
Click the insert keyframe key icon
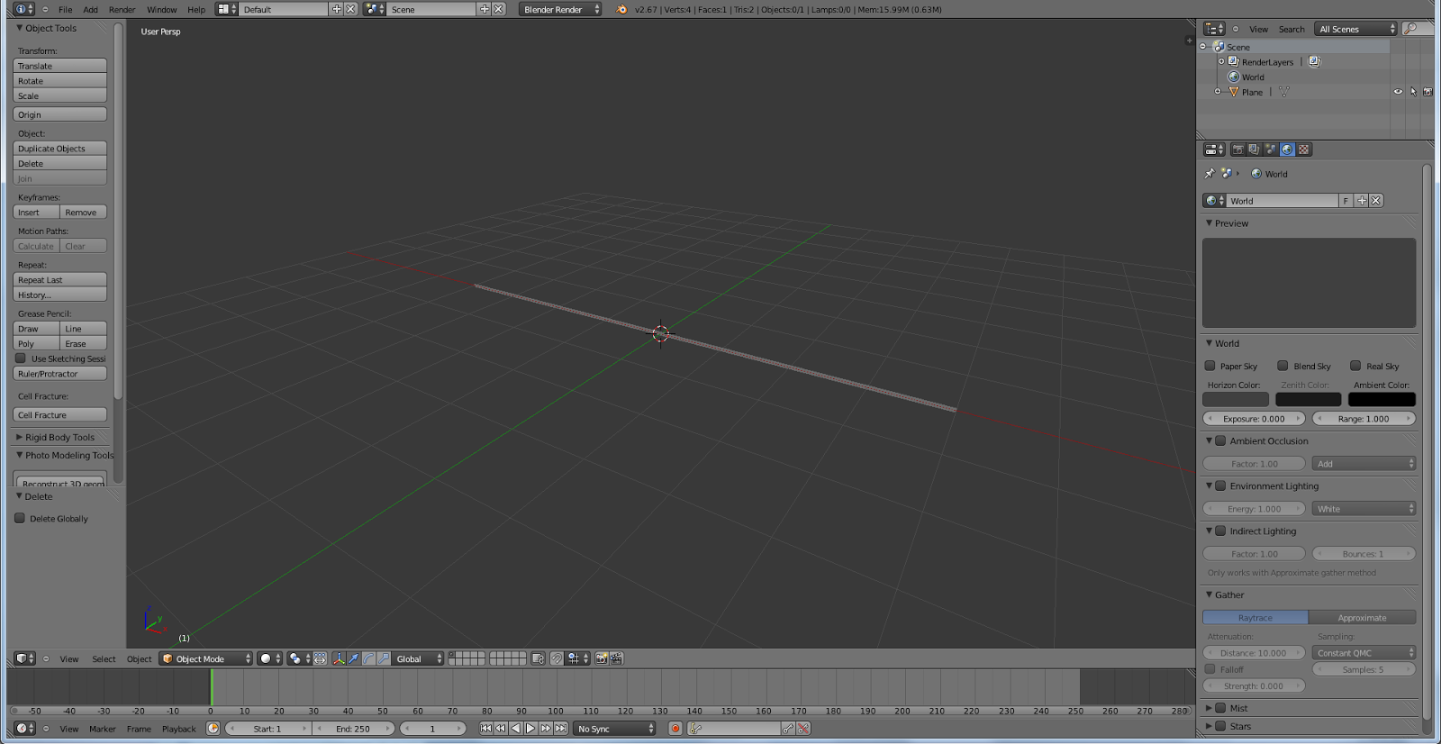point(788,729)
